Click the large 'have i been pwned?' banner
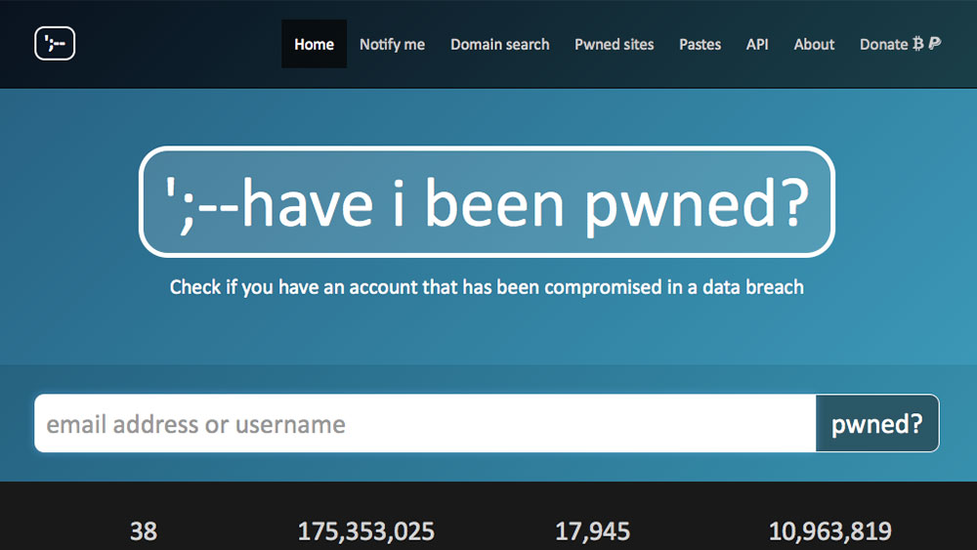The image size is (977, 550). (x=487, y=202)
